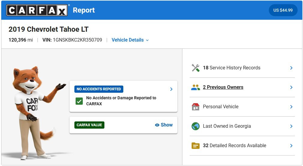
Task: Expand Detailed Records Available chevron
Action: pyautogui.click(x=291, y=146)
